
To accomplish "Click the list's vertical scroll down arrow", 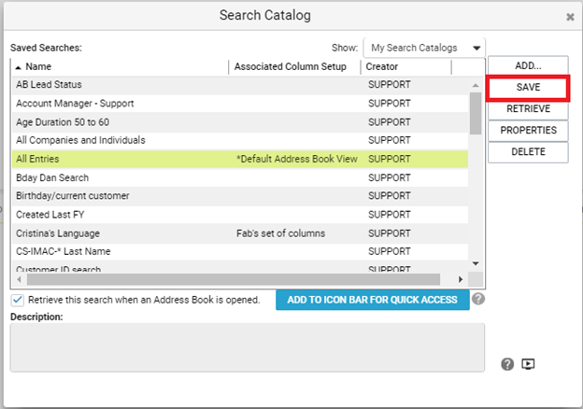I will coord(476,263).
